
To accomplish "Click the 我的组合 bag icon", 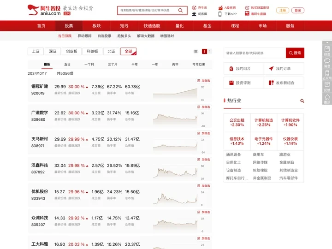I will tap(231, 68).
